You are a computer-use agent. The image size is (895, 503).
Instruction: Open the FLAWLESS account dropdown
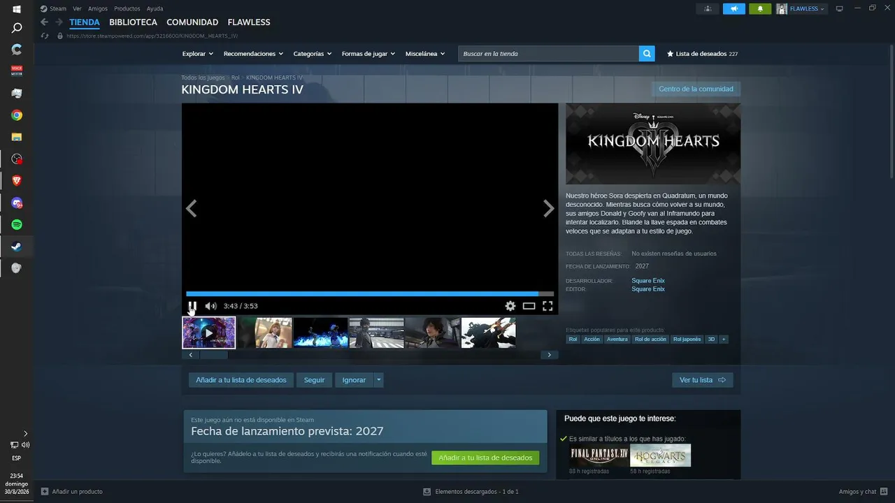(x=801, y=8)
